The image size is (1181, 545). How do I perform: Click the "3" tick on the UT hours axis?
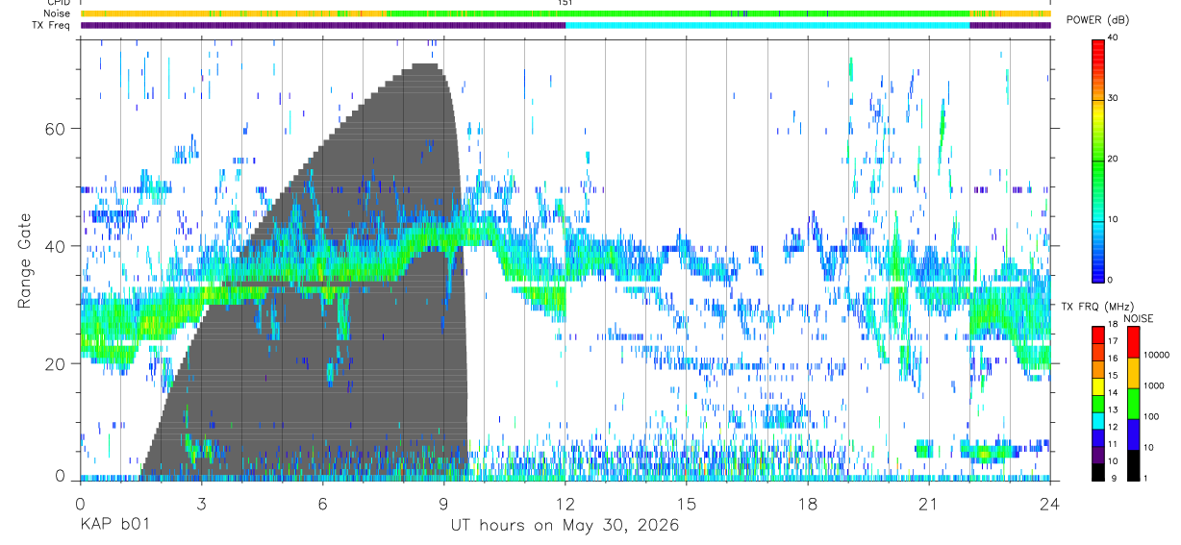(x=202, y=504)
